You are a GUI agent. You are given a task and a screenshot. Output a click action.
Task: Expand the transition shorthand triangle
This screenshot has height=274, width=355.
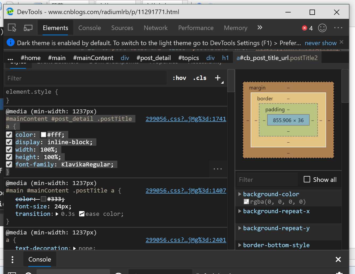pyautogui.click(x=57, y=214)
